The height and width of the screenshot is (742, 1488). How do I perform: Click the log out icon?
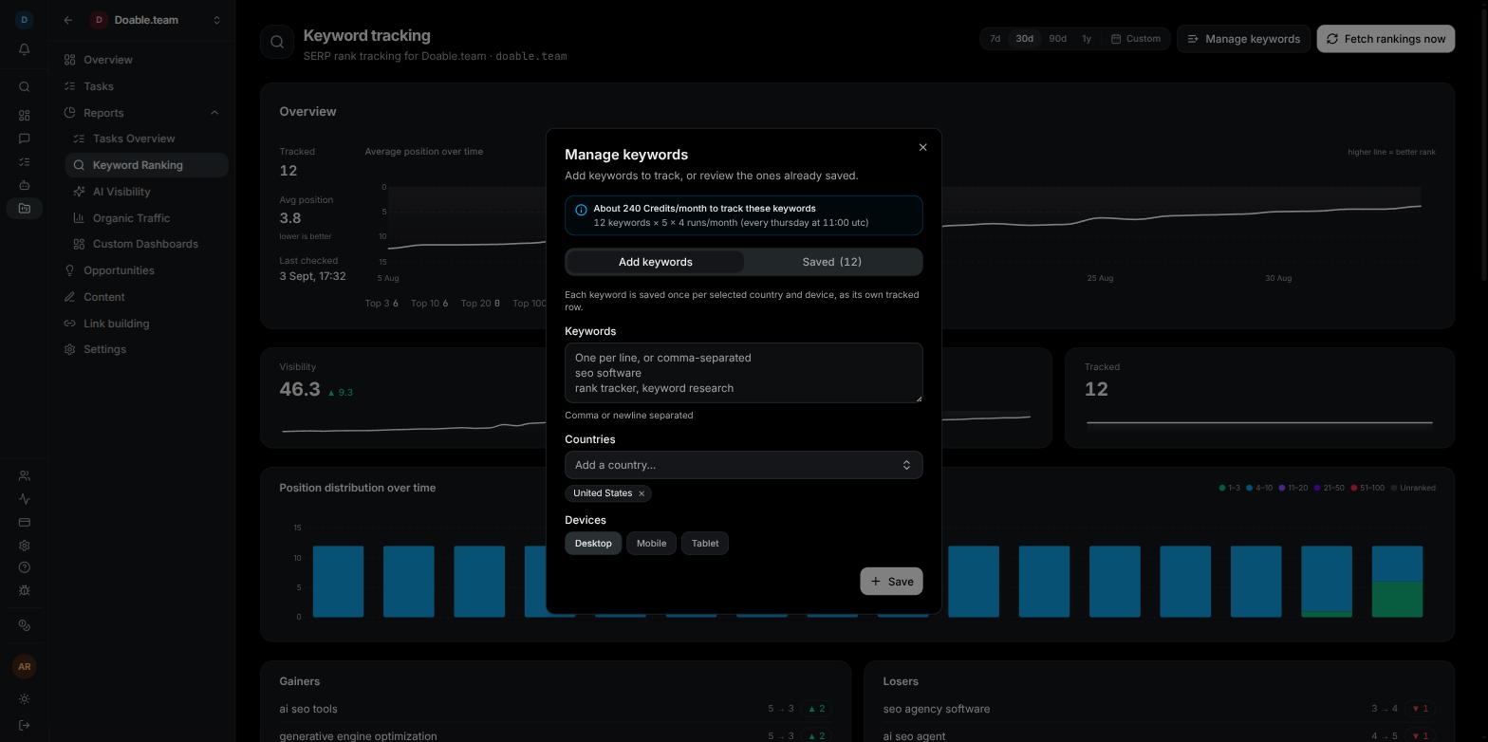point(25,726)
